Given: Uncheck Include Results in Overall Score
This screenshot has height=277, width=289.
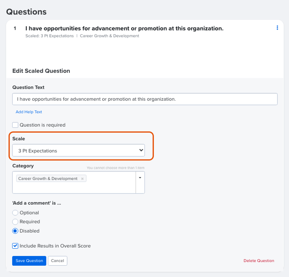Looking at the screenshot, I should pos(15,246).
